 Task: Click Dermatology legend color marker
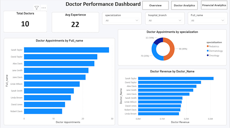click(208, 51)
